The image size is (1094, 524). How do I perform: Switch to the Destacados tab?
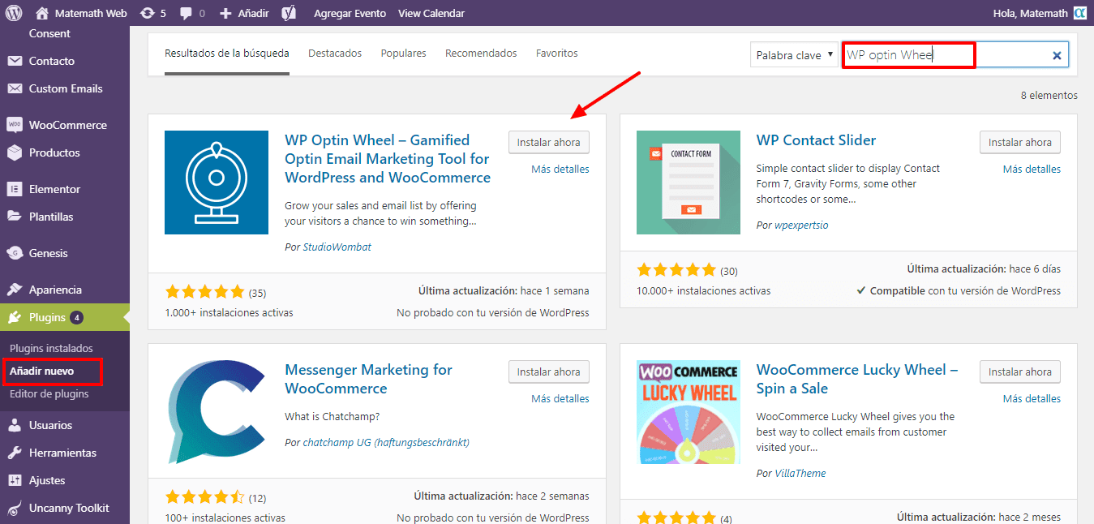point(335,54)
